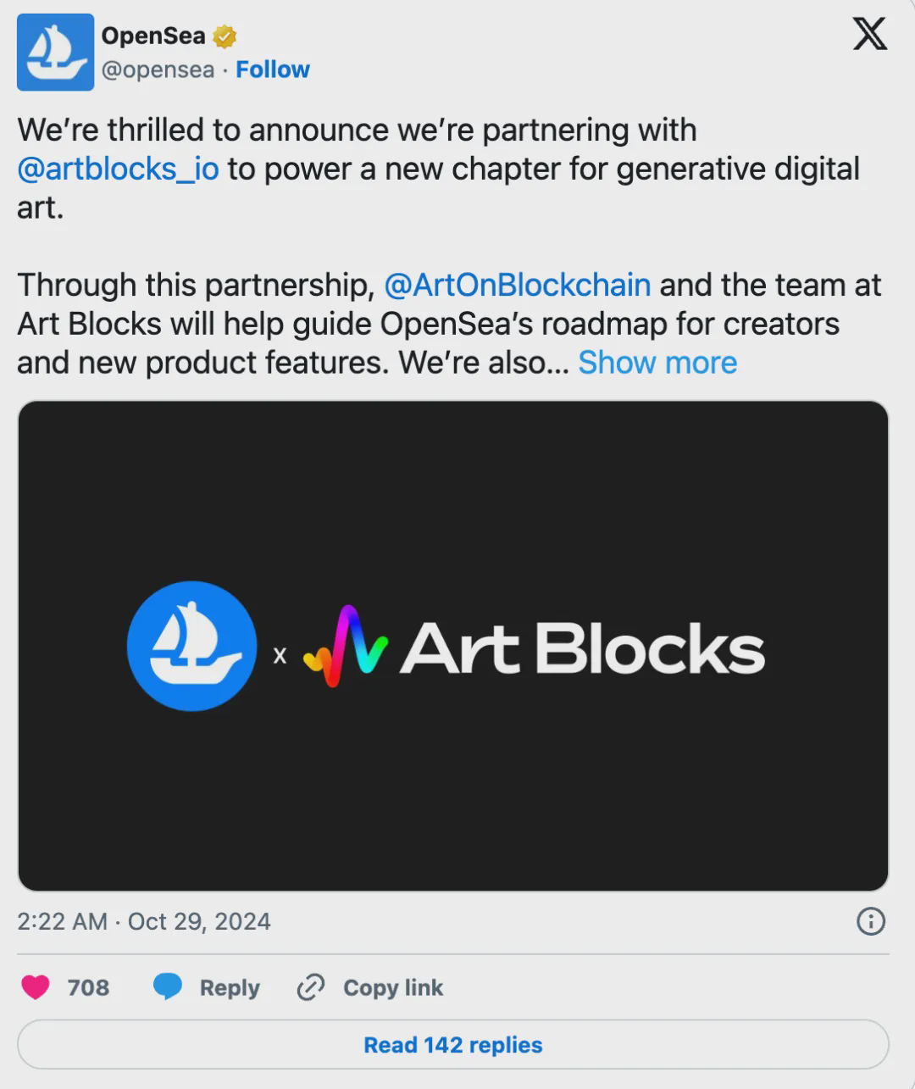The height and width of the screenshot is (1089, 915).
Task: Read 142 replies on the tweet
Action: tap(452, 1045)
